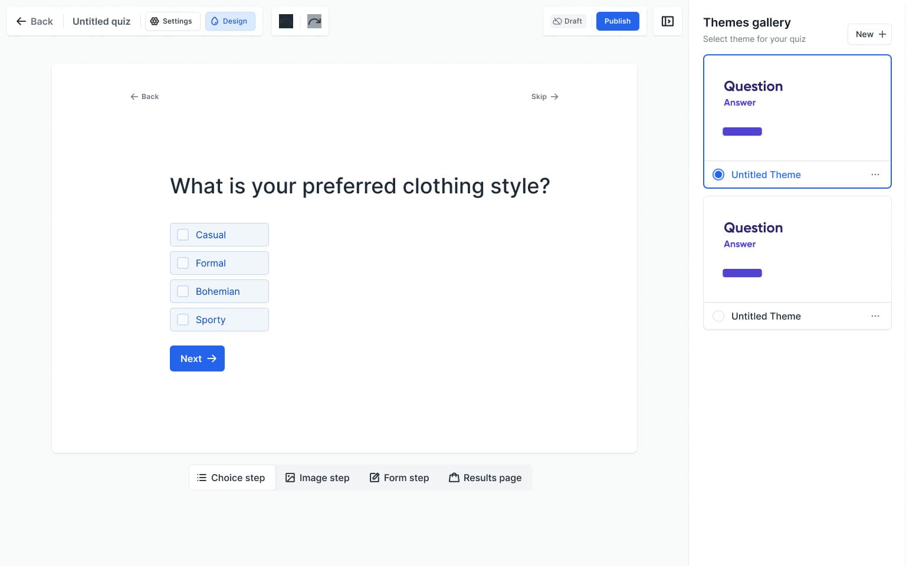
Task: Switch to the Image step tab
Action: 317,478
